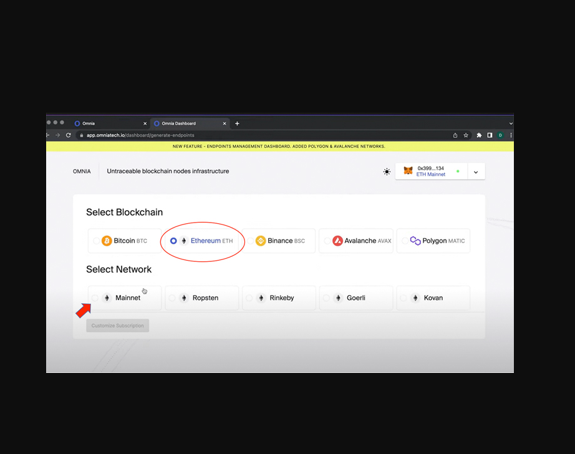This screenshot has width=575, height=454.
Task: Select the Bitcoin BTC radio button
Action: tap(96, 241)
